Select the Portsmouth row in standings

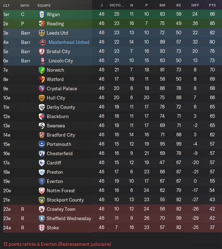click(111, 144)
